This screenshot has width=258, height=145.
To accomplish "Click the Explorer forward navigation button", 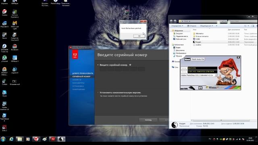I will point(175,21).
